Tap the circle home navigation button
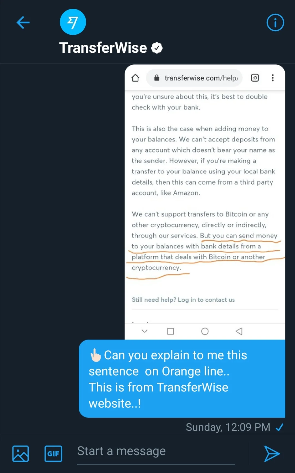The width and height of the screenshot is (295, 473). tap(205, 331)
